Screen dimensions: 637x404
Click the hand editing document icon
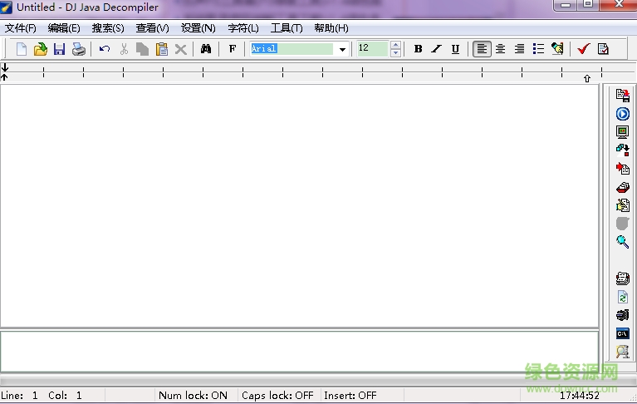[x=622, y=204]
